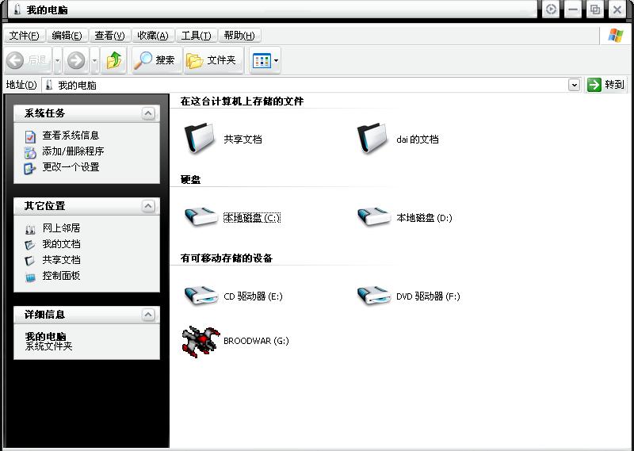This screenshot has height=451, width=634.
Task: Open the Forward history dropdown arrow
Action: click(x=94, y=60)
